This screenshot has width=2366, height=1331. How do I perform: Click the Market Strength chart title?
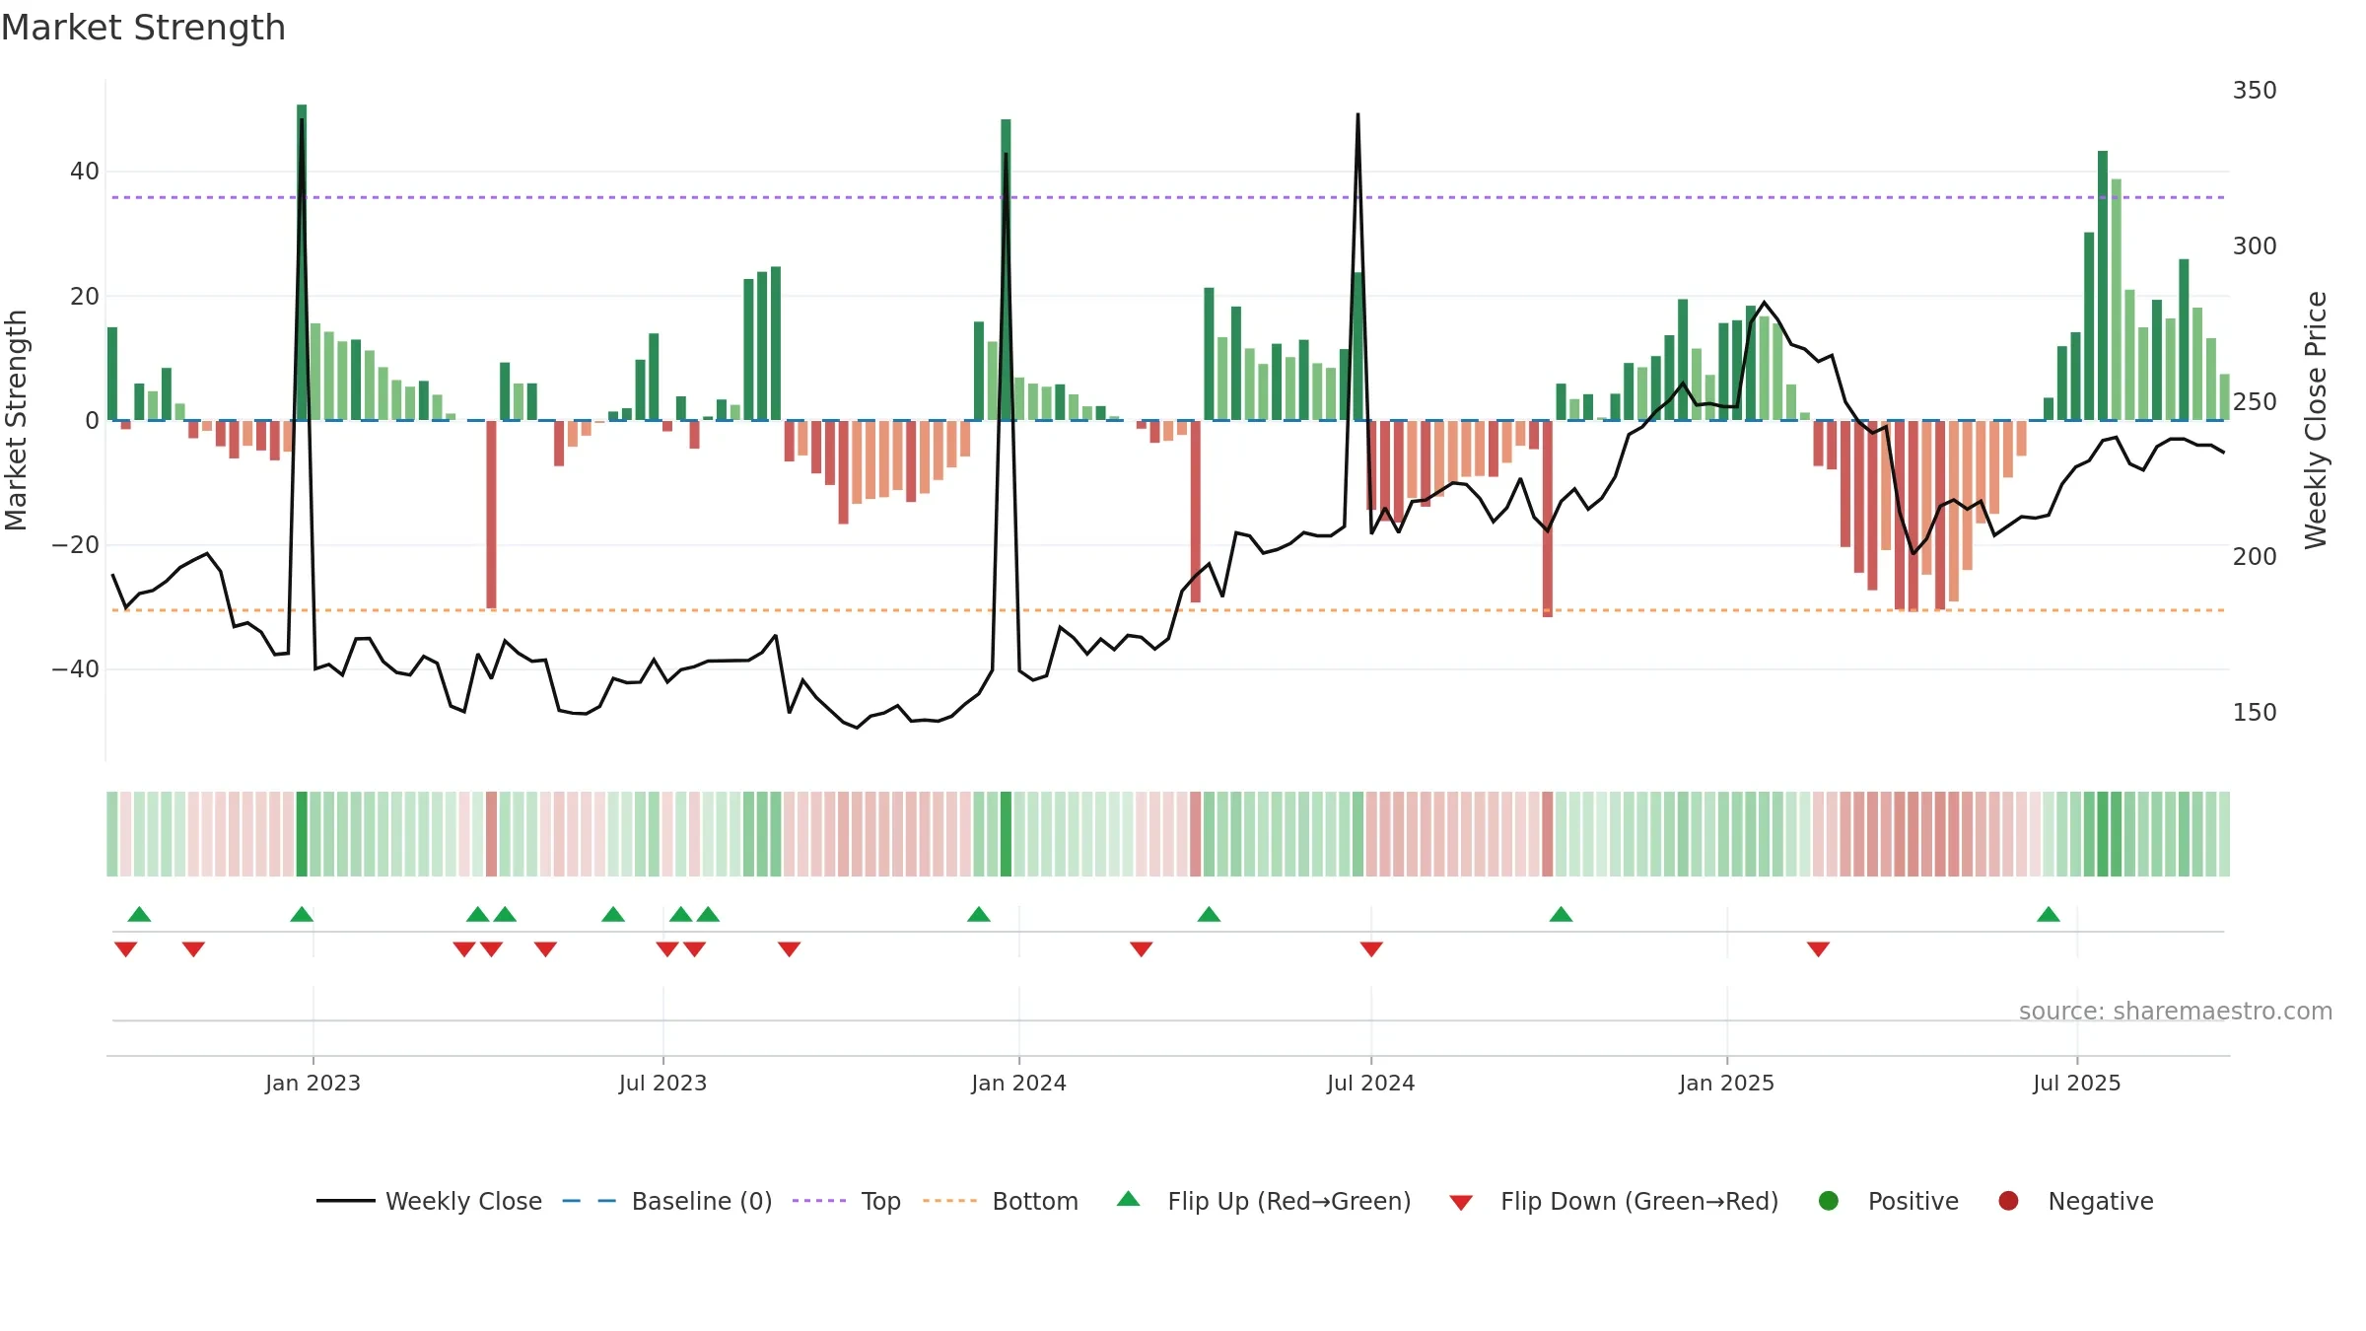[143, 28]
